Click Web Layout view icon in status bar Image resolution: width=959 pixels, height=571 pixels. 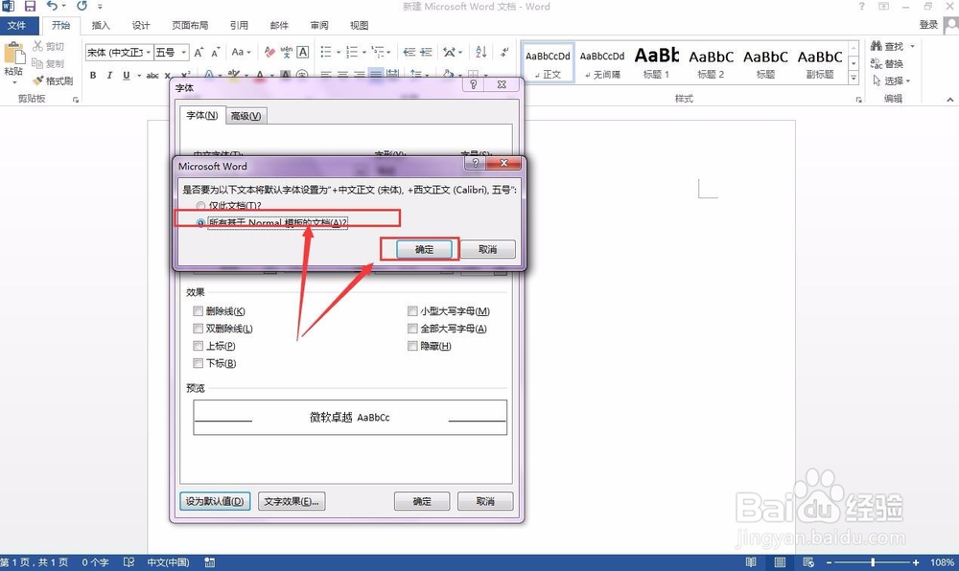(x=807, y=561)
